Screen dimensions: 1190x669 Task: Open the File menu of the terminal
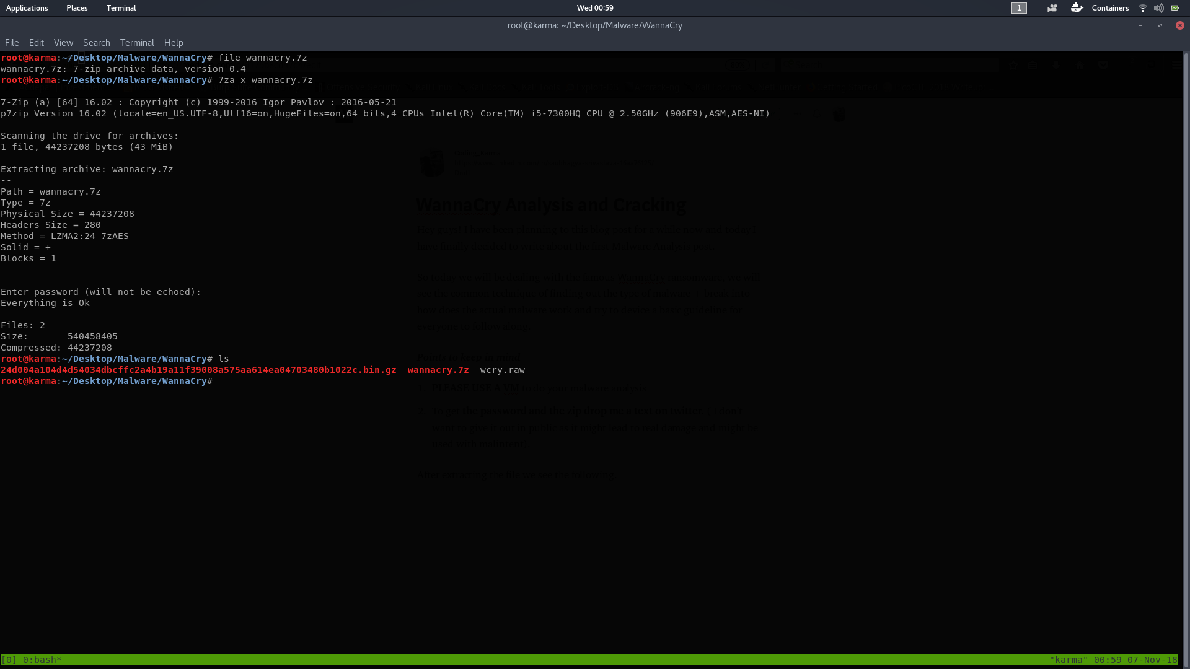11,42
